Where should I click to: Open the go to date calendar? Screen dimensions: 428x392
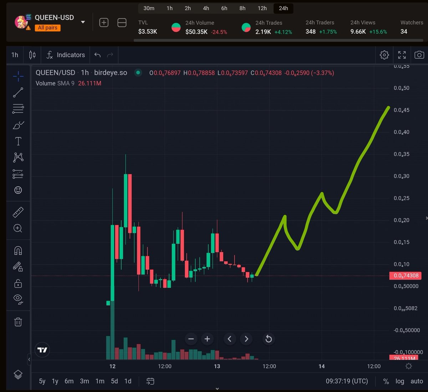click(x=151, y=381)
